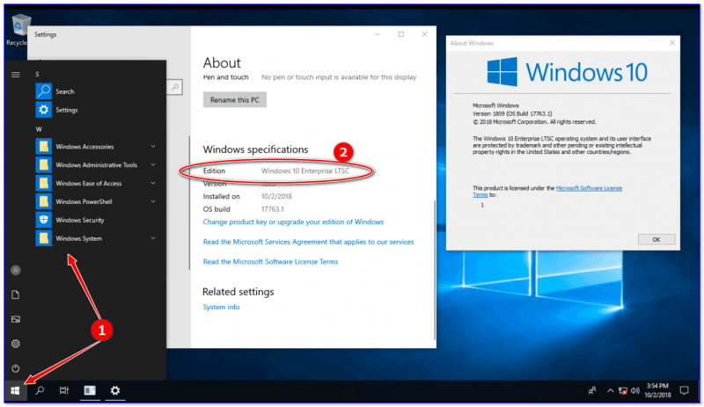Expand the Start menu hamburger button
Viewport: 704px width, 407px height.
pyautogui.click(x=15, y=75)
